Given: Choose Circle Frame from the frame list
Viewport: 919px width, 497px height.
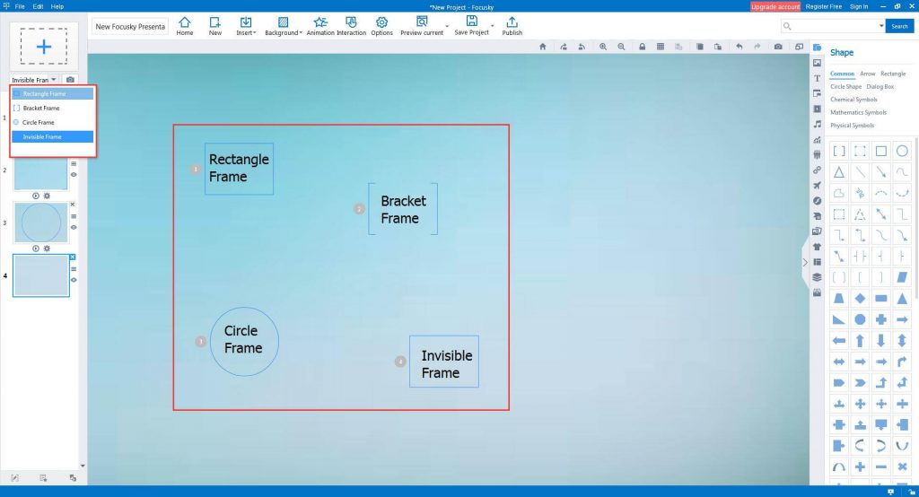Looking at the screenshot, I should pos(39,122).
